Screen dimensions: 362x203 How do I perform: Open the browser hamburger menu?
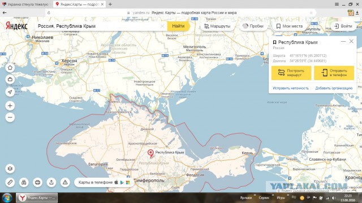(337, 4)
